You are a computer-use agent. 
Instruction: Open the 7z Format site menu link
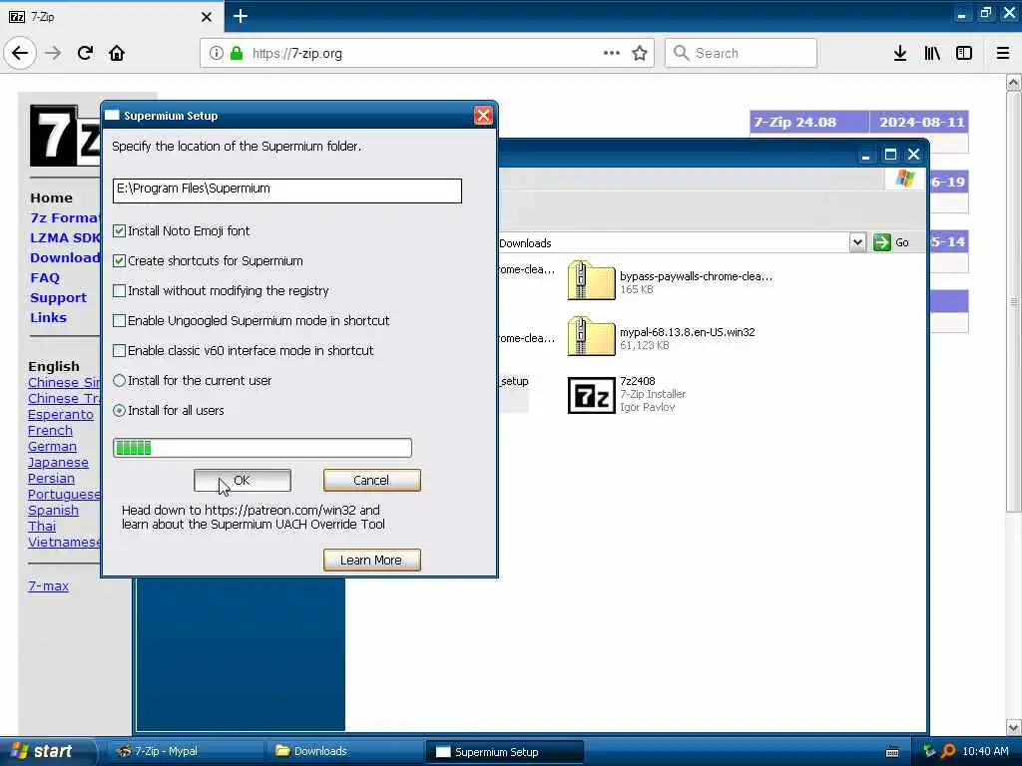pos(65,217)
